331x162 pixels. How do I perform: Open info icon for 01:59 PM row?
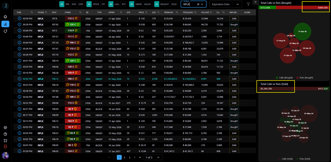coord(19,151)
